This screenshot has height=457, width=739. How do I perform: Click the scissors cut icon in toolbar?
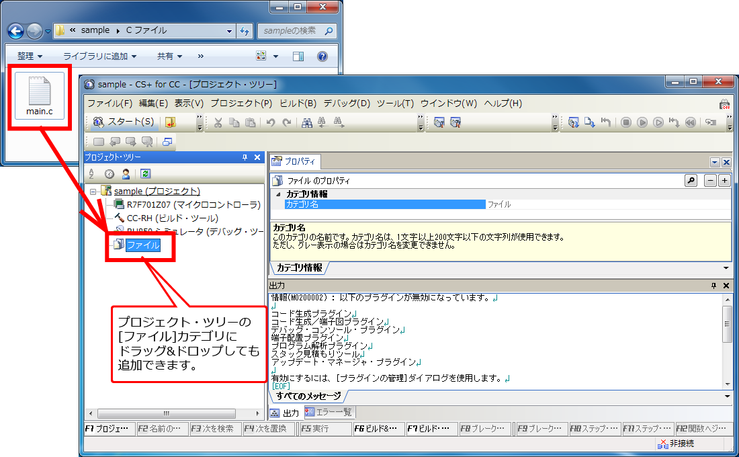[x=218, y=122]
